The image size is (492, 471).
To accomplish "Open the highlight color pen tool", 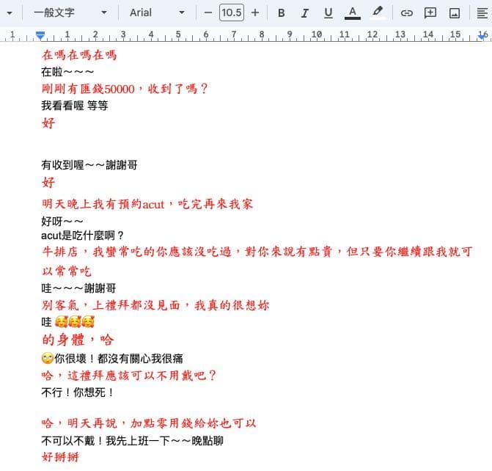I will click(378, 13).
